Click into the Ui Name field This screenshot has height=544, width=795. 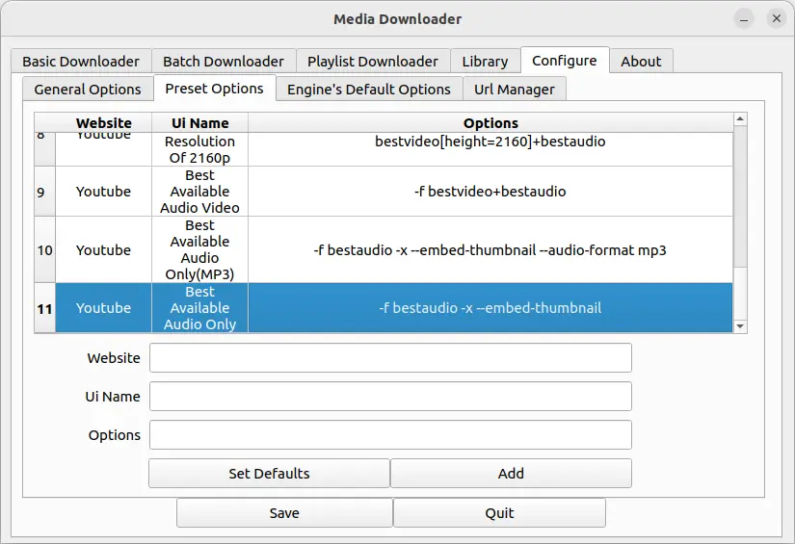(x=390, y=396)
